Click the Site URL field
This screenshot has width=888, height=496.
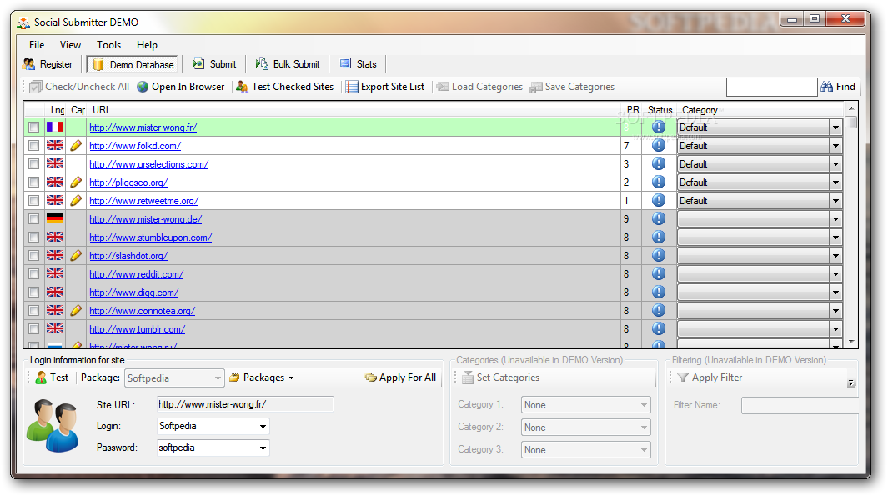(245, 404)
